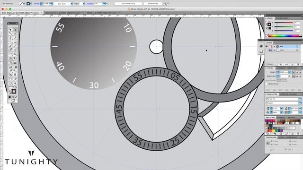303x170 pixels.
Task: Click the red R slider in Color panel
Action: 284,23
